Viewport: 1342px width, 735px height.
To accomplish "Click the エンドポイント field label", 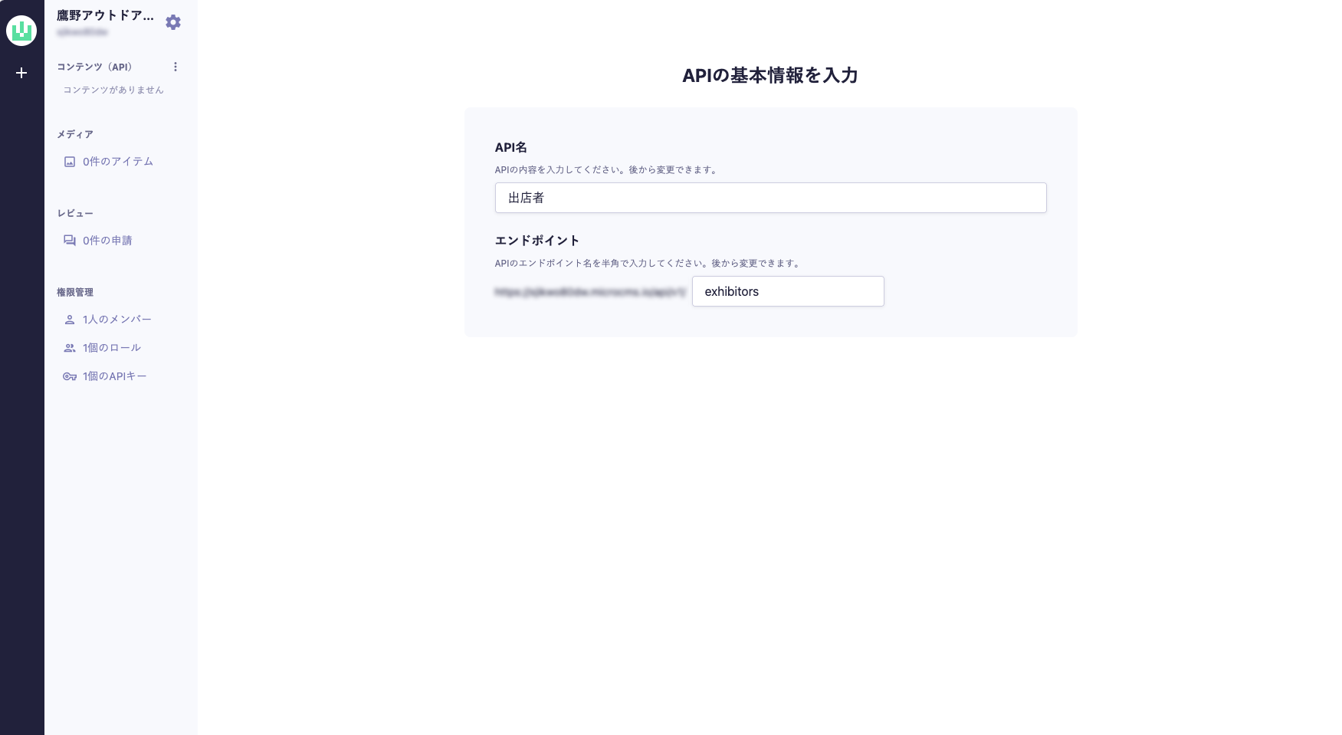I will [537, 241].
